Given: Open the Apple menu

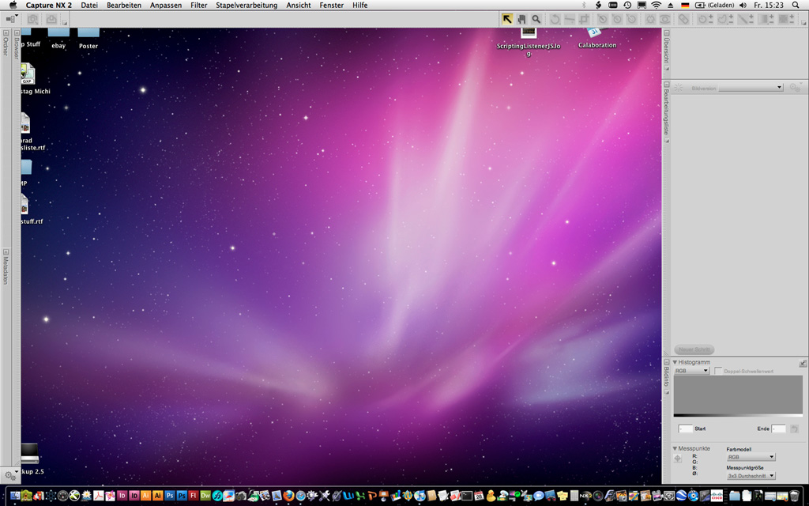Looking at the screenshot, I should (x=13, y=6).
